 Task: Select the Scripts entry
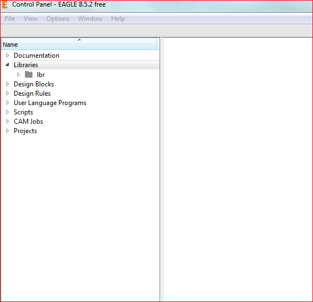coord(23,112)
